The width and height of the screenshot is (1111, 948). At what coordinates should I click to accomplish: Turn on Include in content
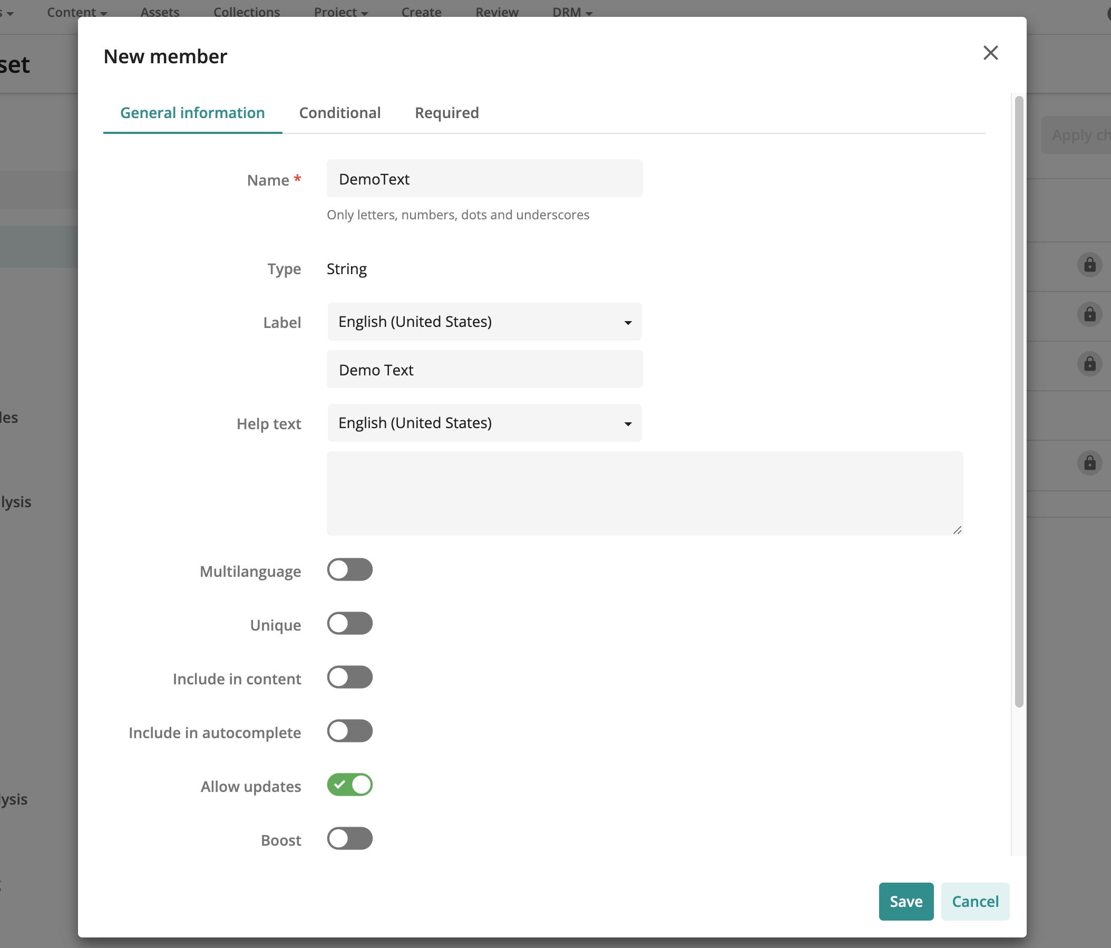350,677
